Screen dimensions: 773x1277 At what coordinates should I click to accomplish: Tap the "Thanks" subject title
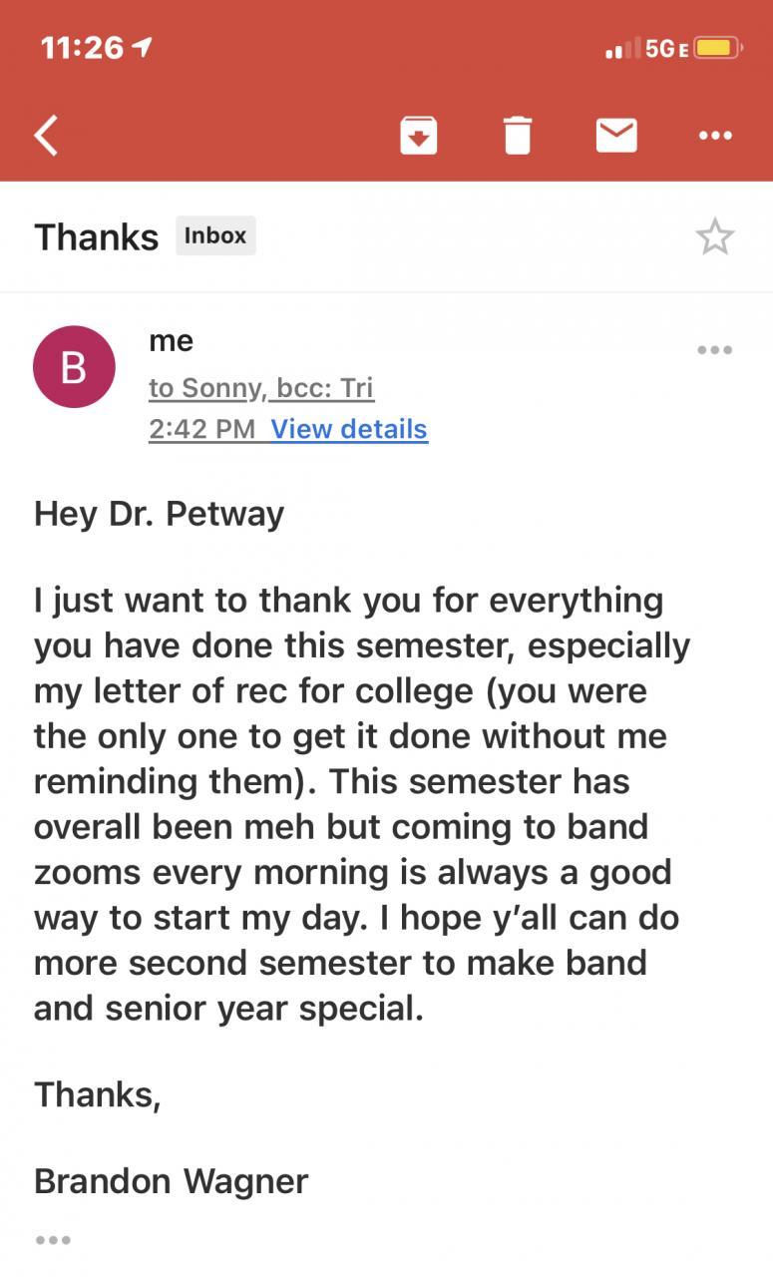click(97, 237)
